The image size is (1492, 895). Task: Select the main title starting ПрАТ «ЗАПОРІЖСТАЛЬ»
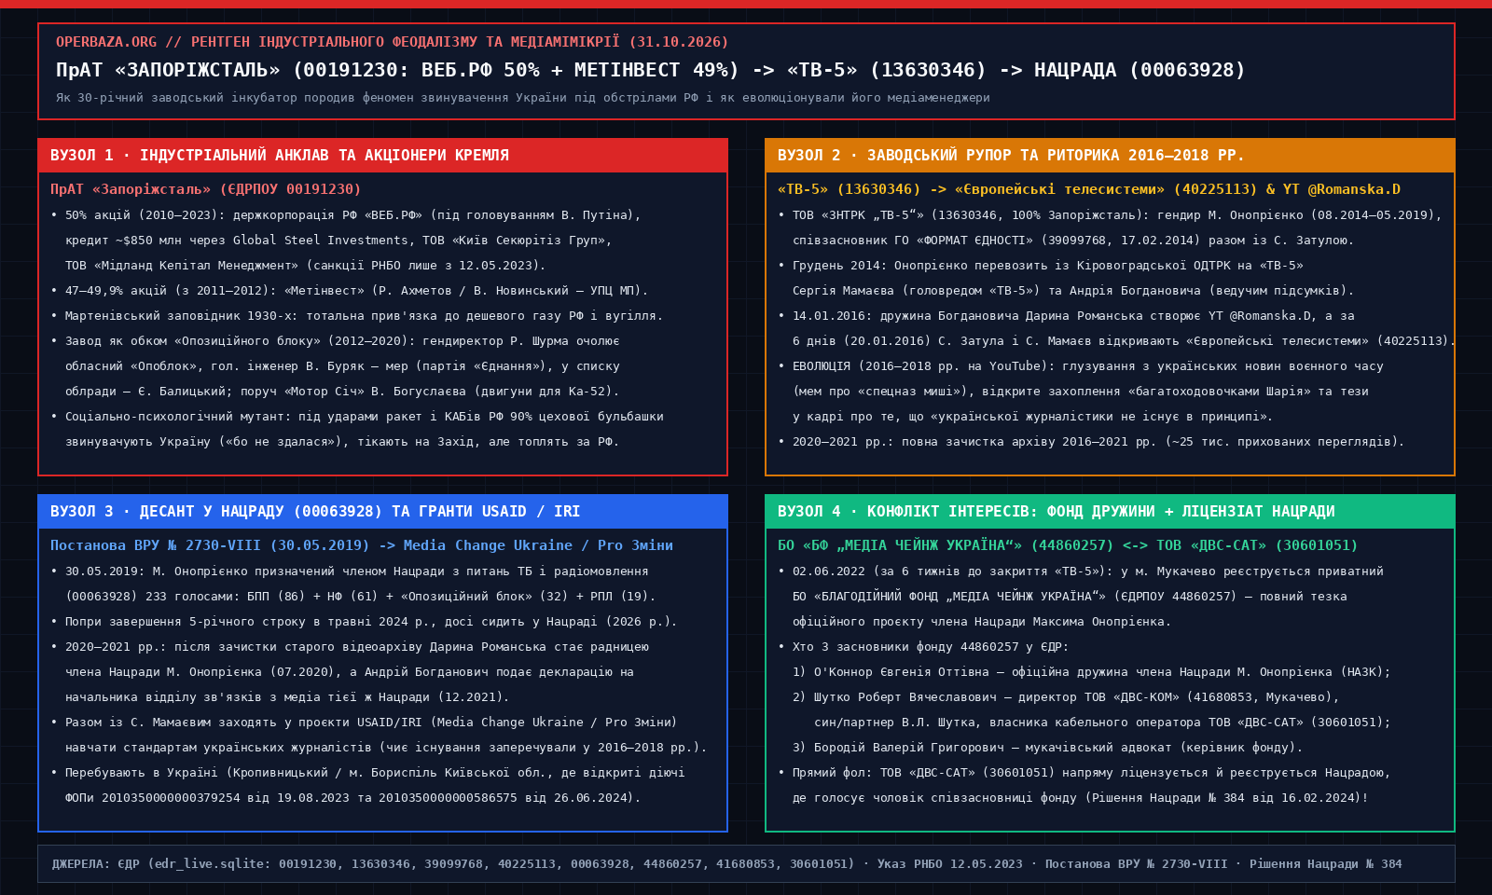click(650, 70)
